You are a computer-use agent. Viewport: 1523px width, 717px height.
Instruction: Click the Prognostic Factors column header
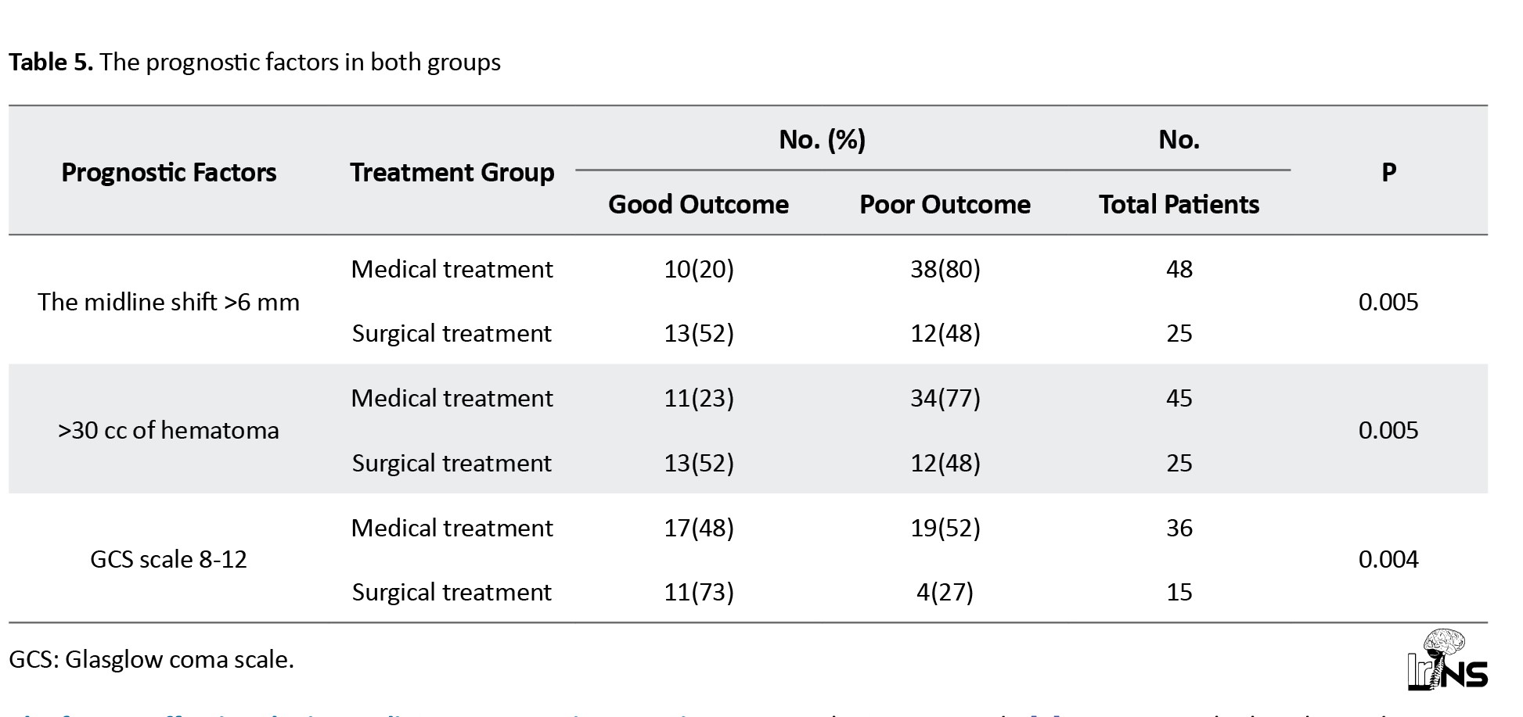[x=168, y=172]
